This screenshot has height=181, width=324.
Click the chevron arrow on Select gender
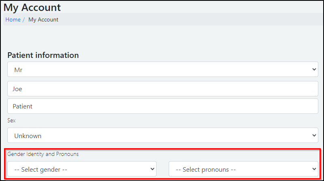(152, 169)
